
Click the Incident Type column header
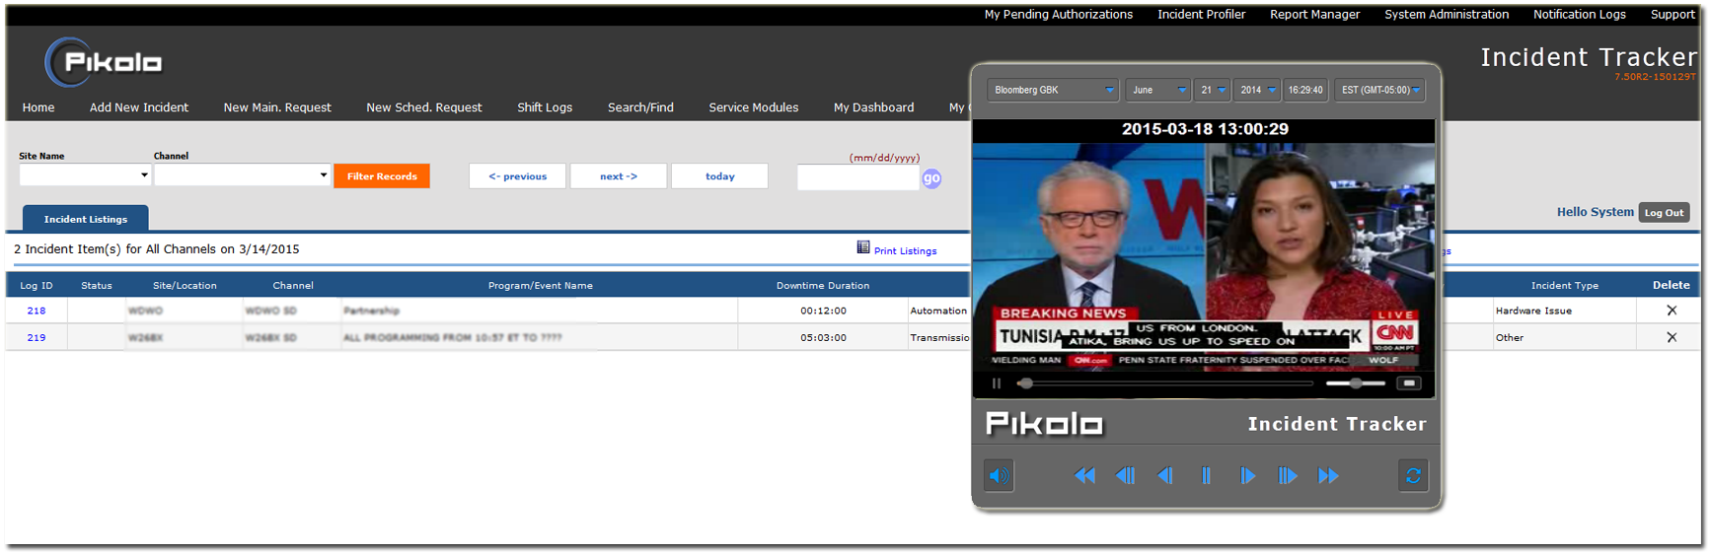point(1565,286)
